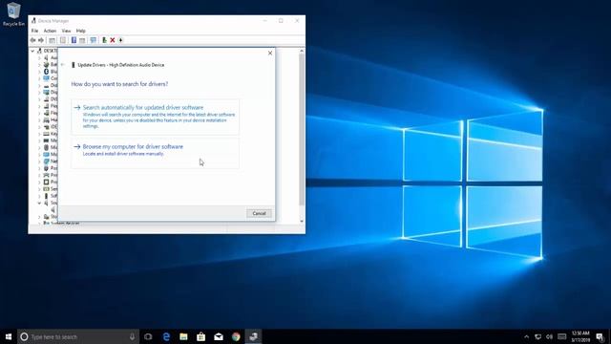Open File menu in Device Manager

click(34, 31)
